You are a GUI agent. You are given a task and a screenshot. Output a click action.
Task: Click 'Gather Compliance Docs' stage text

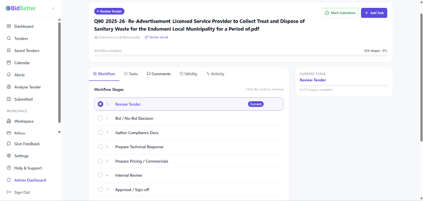(137, 132)
